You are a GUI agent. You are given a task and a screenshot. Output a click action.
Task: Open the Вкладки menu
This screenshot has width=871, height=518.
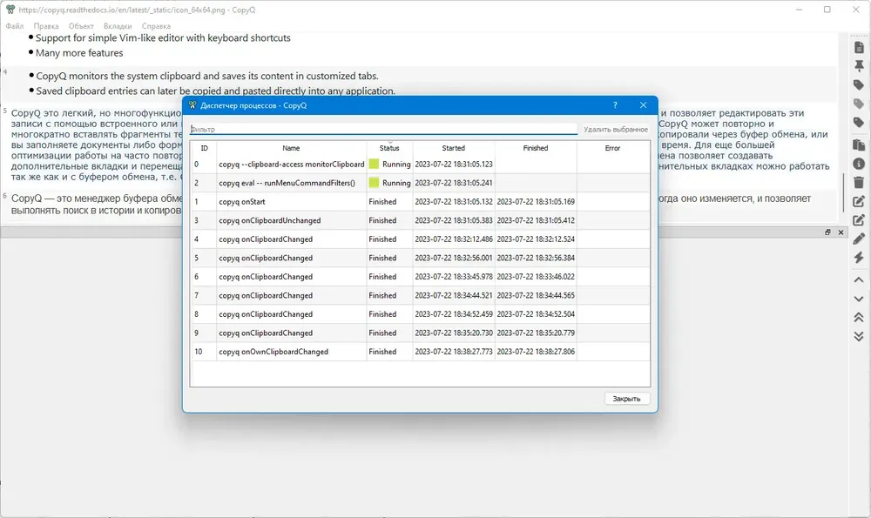[118, 26]
